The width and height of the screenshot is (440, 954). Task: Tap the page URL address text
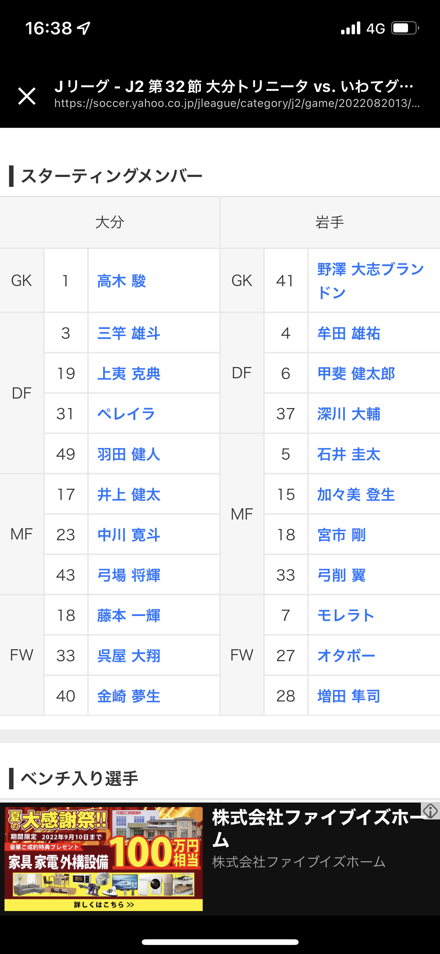point(237,103)
